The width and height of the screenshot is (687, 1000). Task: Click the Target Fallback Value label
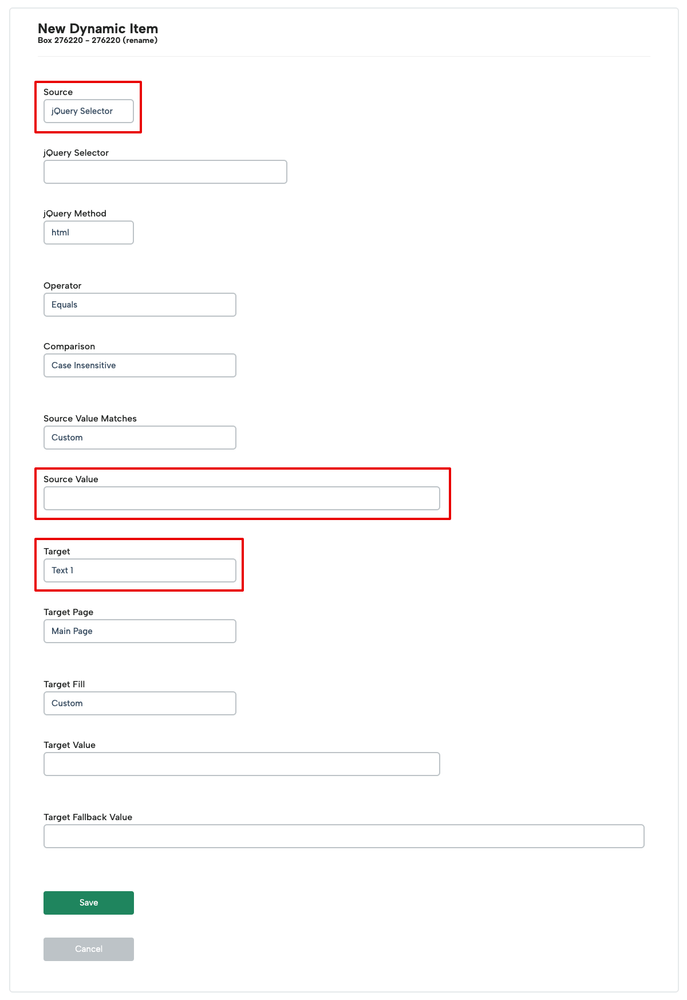click(x=88, y=817)
